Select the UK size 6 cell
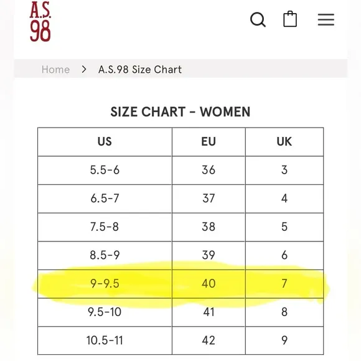361x361 pixels. [284, 255]
